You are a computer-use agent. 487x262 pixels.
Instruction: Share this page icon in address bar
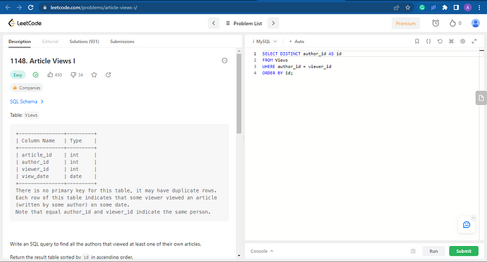[x=397, y=8]
